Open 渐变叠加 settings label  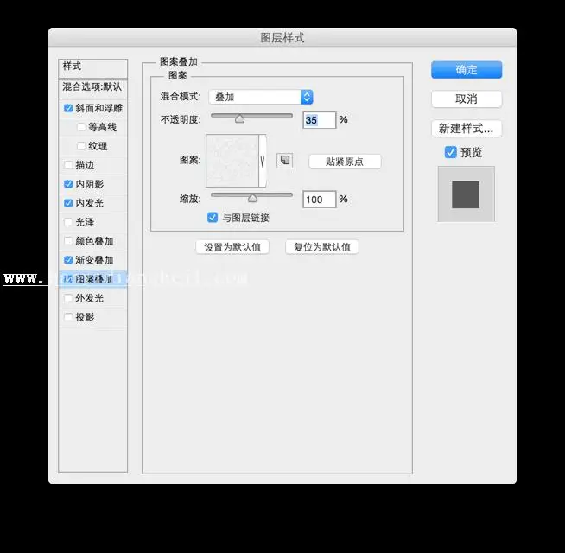94,260
